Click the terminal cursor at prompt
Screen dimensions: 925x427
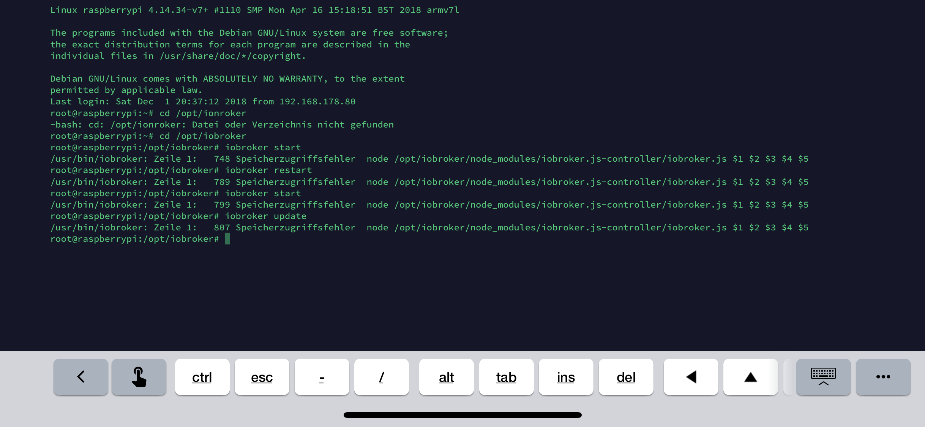point(227,239)
